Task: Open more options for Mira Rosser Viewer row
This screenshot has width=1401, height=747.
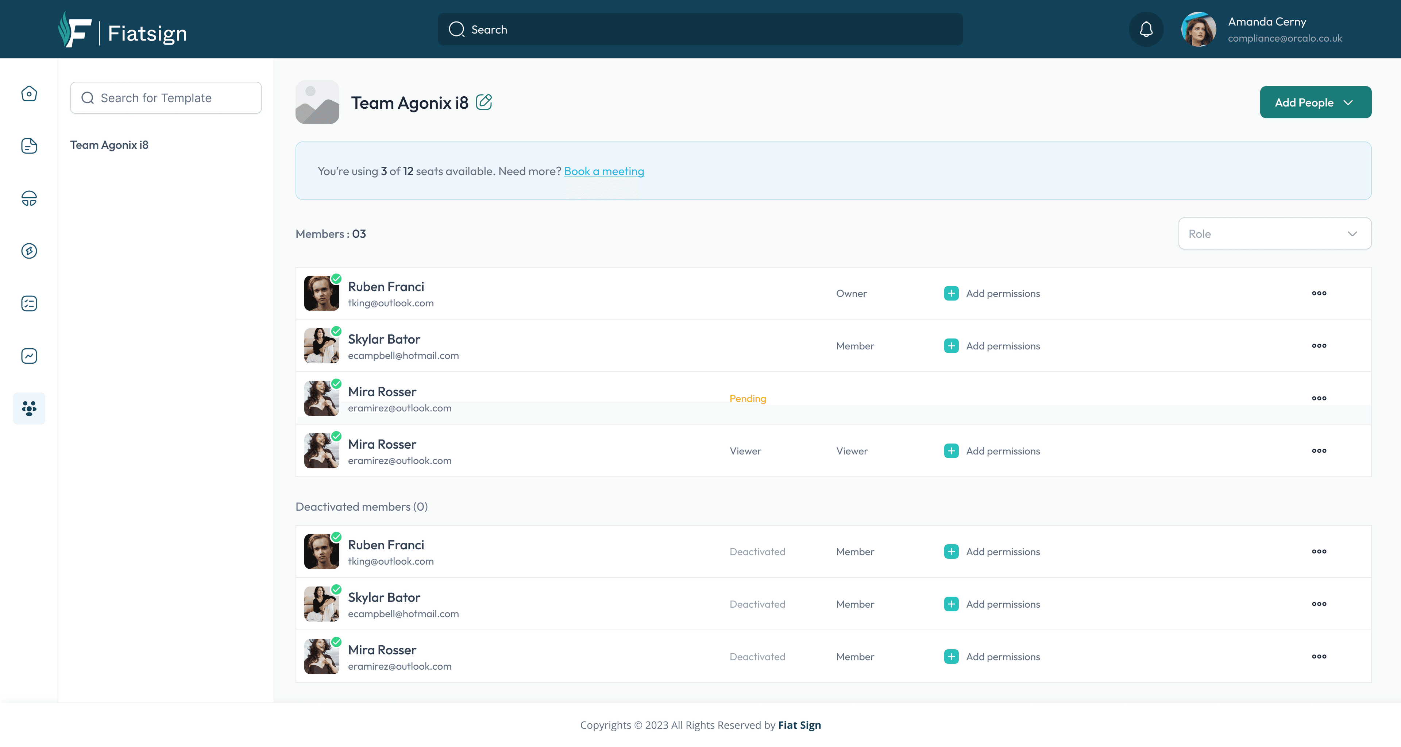Action: 1319,451
